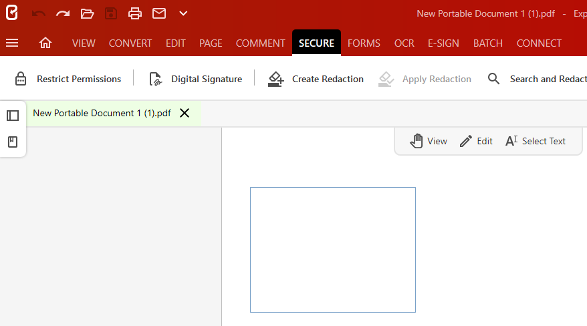Image resolution: width=587 pixels, height=326 pixels.
Task: Click the Digital Signature document icon
Action: [155, 79]
